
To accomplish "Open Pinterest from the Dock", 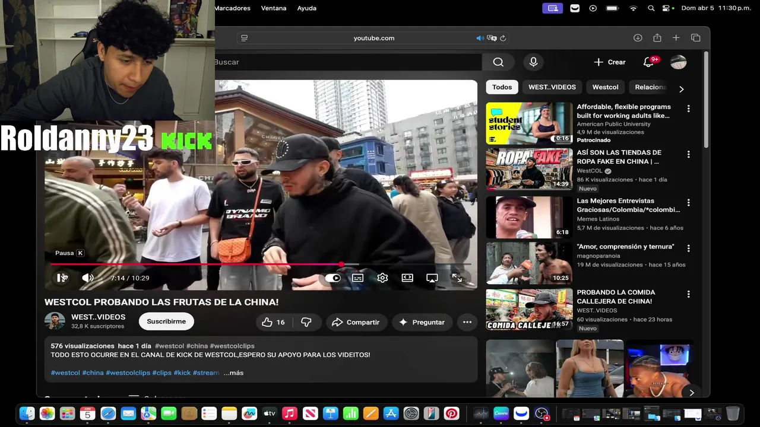I will point(451,413).
